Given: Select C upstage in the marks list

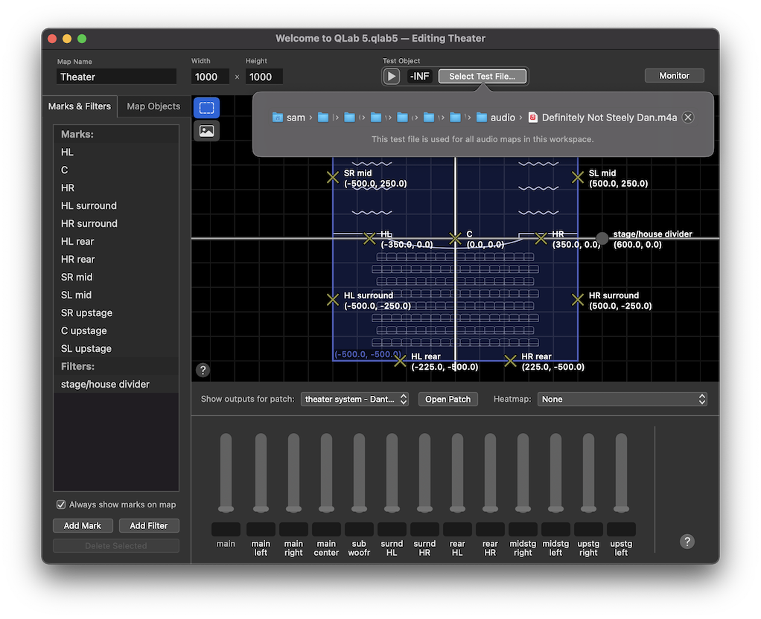Looking at the screenshot, I should click(x=84, y=330).
